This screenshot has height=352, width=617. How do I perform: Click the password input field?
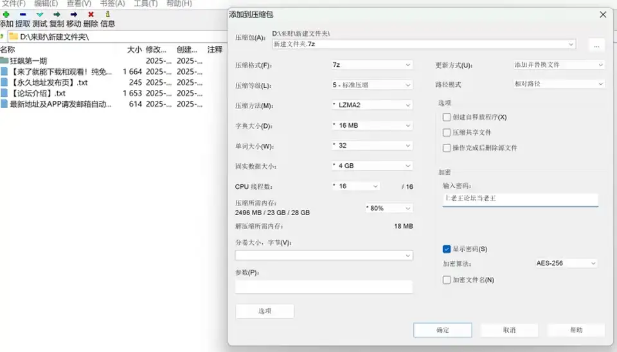coord(520,199)
